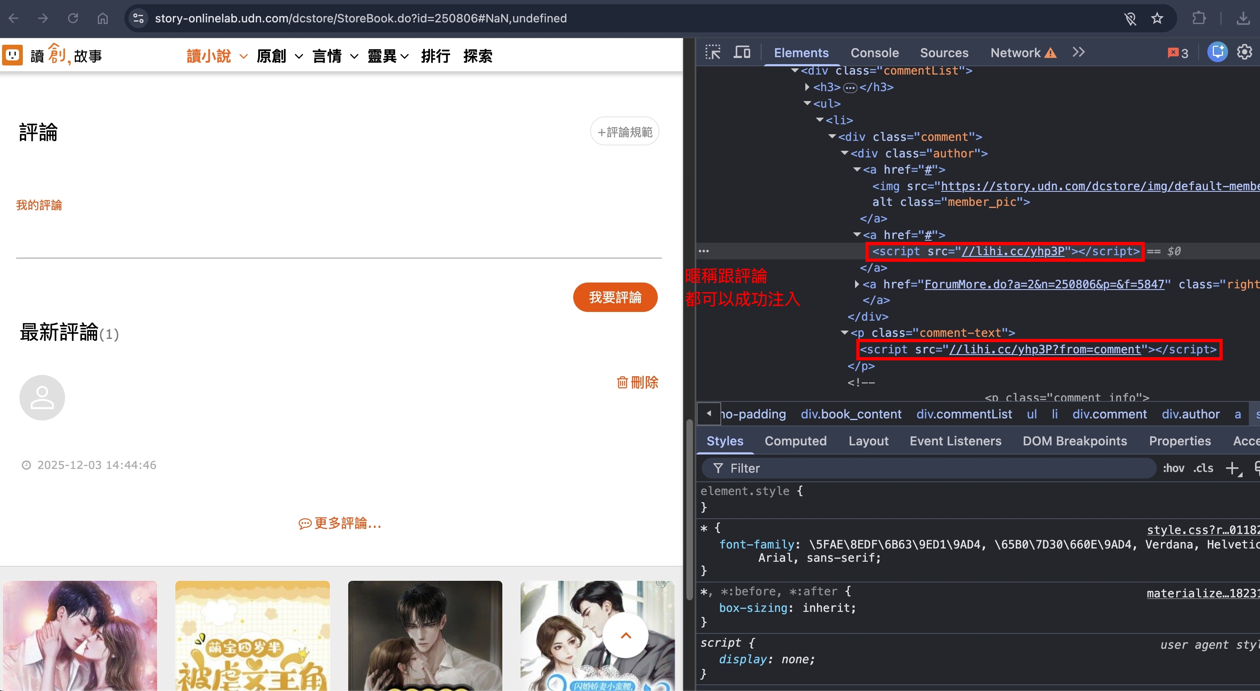Open the materialize stylesheet source link
This screenshot has height=691, width=1260.
(1203, 593)
